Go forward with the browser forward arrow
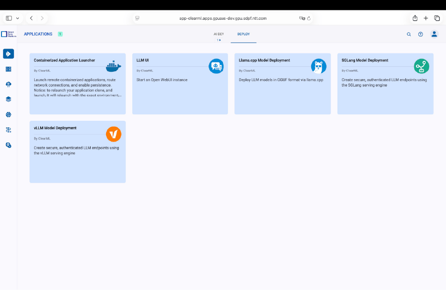This screenshot has width=446, height=290. click(x=42, y=18)
